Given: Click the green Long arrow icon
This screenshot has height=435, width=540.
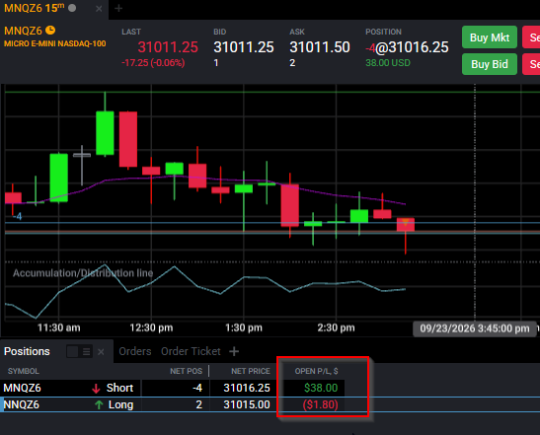Looking at the screenshot, I should click(99, 404).
